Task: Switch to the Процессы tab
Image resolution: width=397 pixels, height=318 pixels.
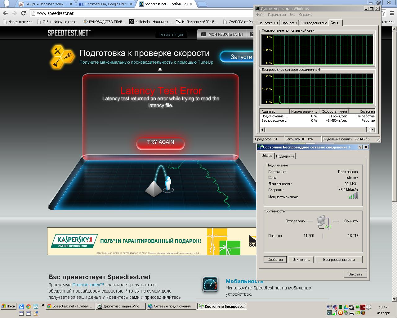Action: pyautogui.click(x=289, y=23)
